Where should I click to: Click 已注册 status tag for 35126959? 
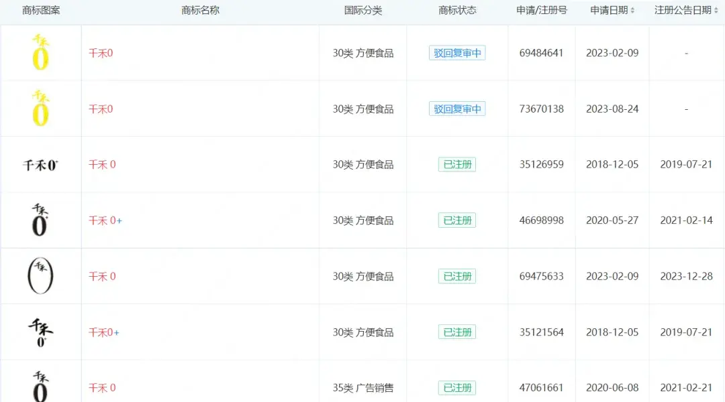click(x=457, y=164)
